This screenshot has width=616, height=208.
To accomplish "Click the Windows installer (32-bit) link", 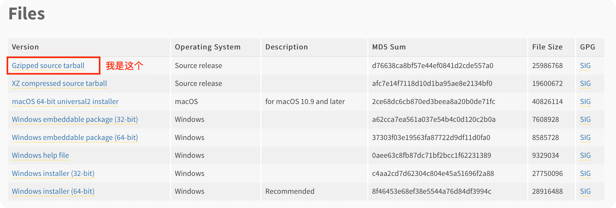I will coord(53,174).
